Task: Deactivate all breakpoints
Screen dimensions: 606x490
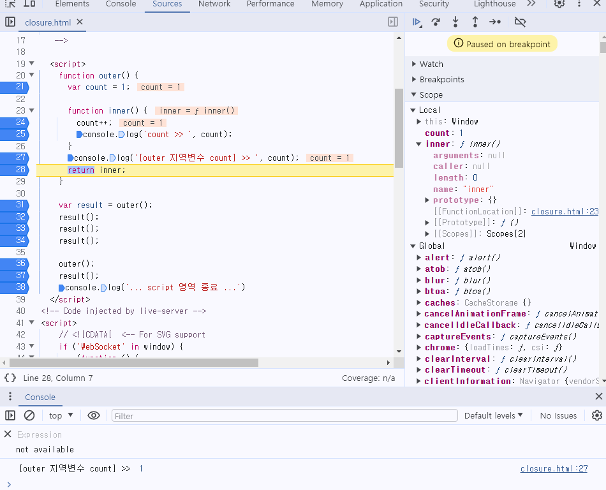Action: (x=520, y=22)
